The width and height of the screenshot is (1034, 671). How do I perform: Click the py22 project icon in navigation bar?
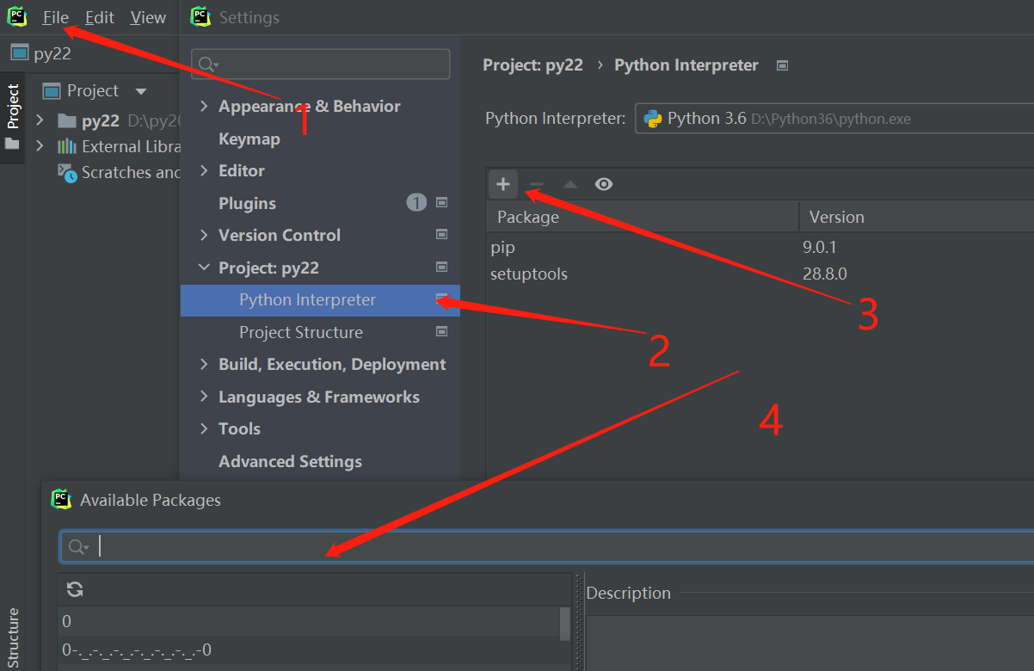(x=19, y=52)
